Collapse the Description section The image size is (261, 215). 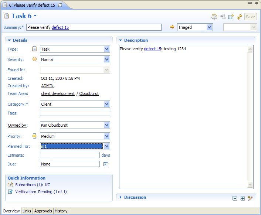pos(121,40)
